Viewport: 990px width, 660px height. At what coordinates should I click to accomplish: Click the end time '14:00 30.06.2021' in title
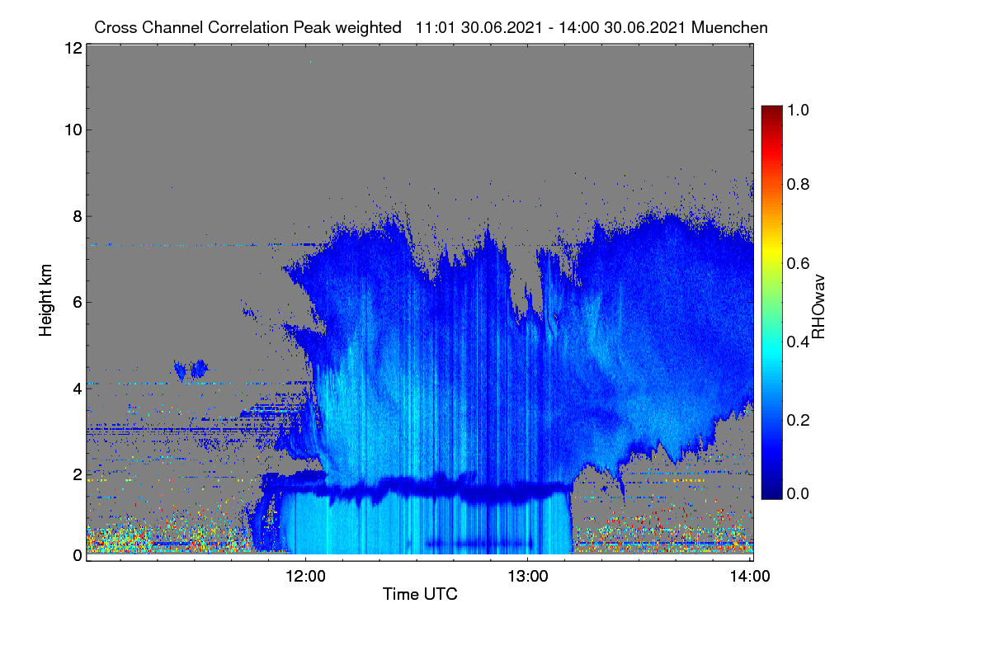pos(624,28)
